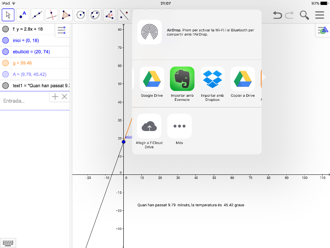The width and height of the screenshot is (330, 248).
Task: Open the hamburger main menu
Action: coord(319,15)
